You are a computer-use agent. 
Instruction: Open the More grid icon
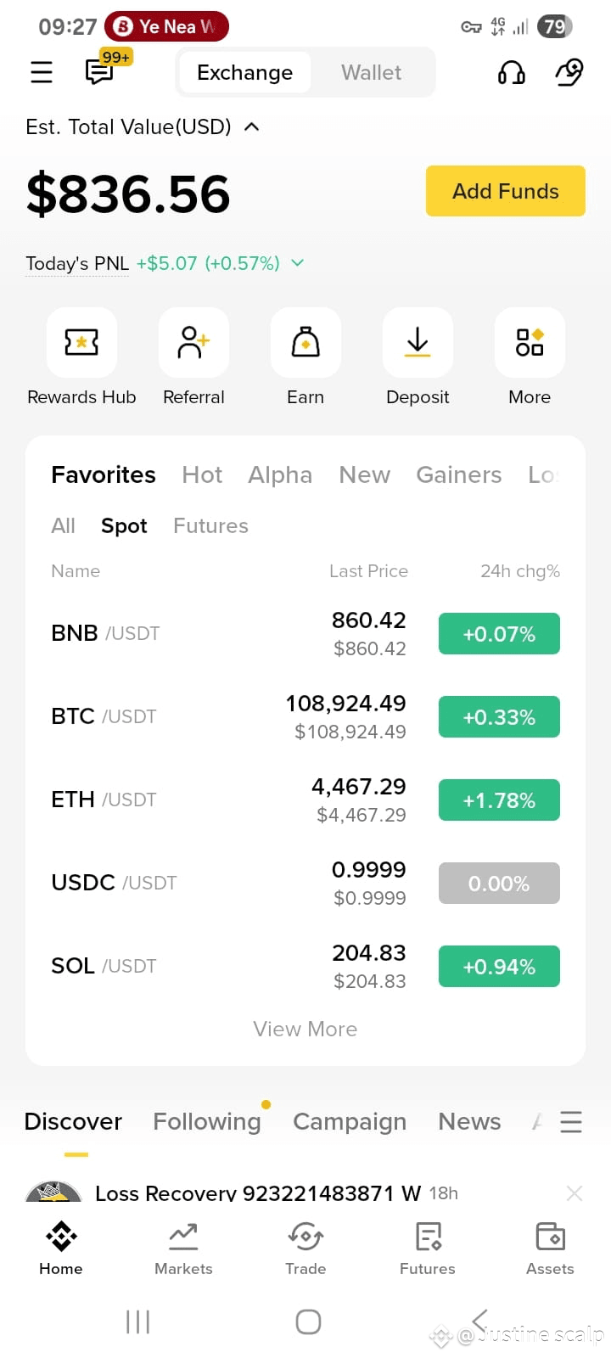click(x=530, y=342)
